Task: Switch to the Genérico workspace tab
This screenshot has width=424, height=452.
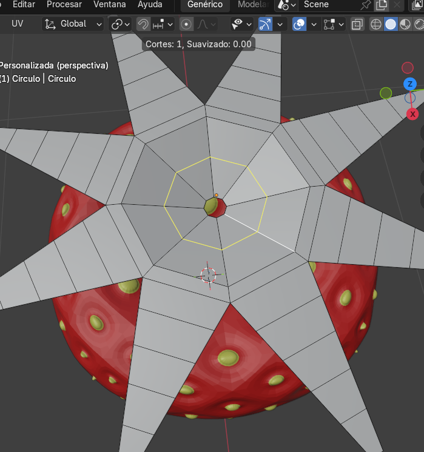Action: 204,4
